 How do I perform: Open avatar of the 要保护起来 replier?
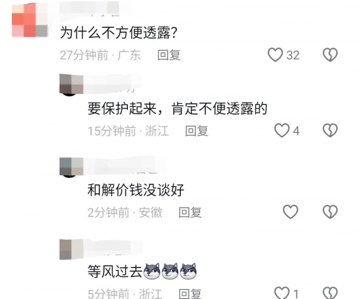point(71,84)
